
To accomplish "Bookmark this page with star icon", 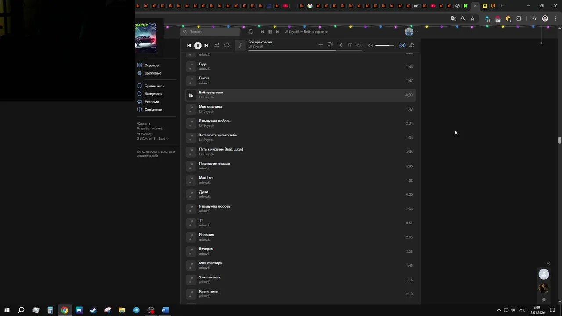I will coord(472,18).
